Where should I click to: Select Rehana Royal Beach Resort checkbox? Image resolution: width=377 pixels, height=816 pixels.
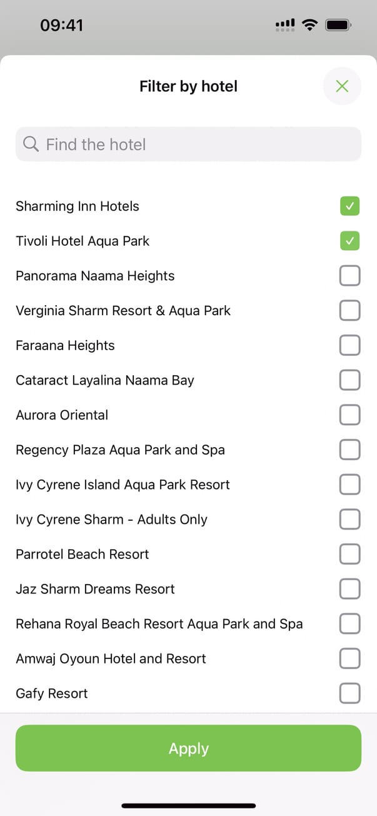click(x=349, y=623)
